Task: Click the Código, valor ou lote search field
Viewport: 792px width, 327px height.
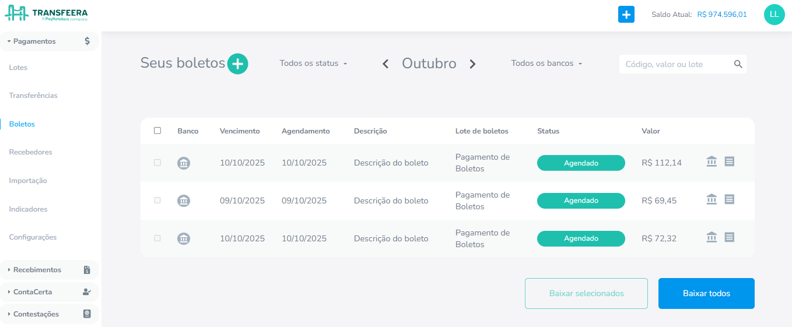Action: point(675,64)
